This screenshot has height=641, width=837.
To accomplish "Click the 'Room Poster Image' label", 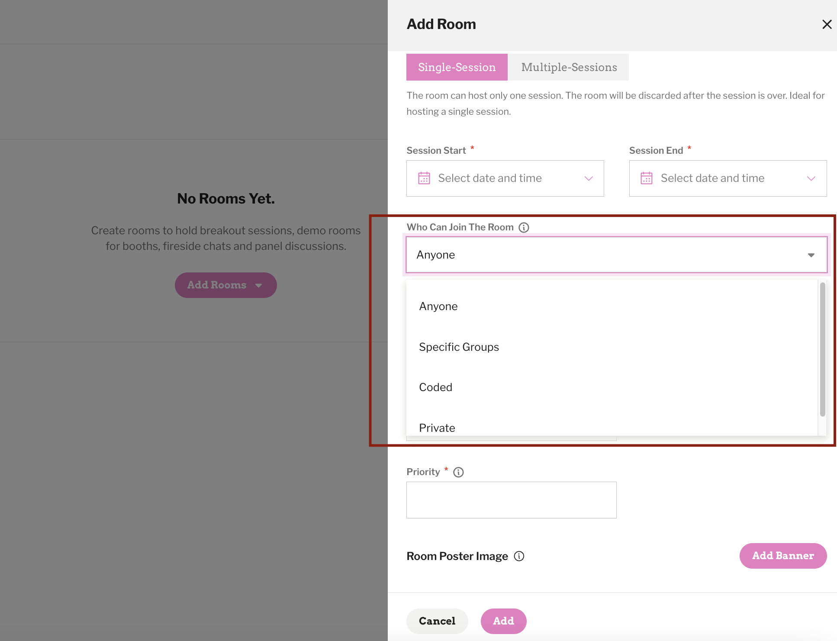I will 457,556.
